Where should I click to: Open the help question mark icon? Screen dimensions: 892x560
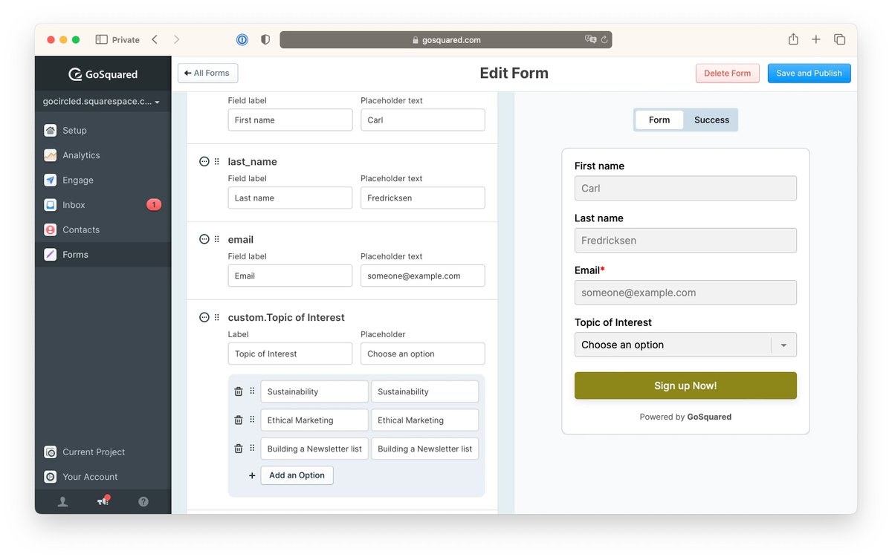click(143, 502)
